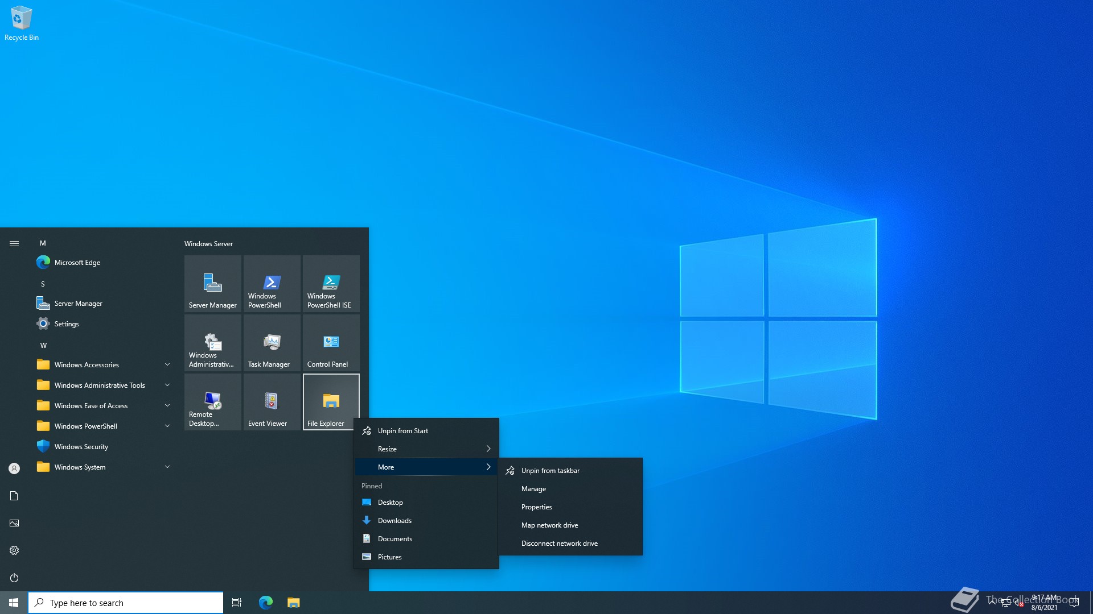Screen dimensions: 1093x614
Task: Open the Control Panel tile
Action: (331, 342)
